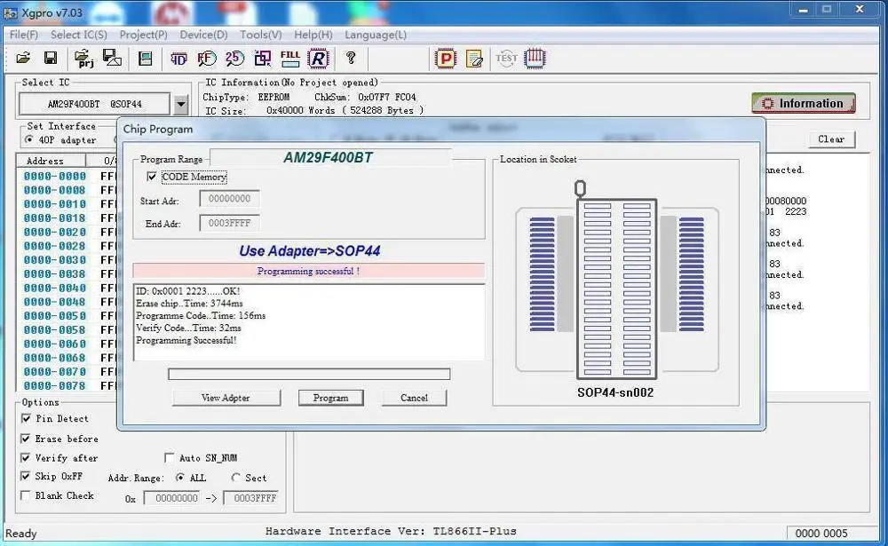Toggle the Skip 0xFF checkbox
This screenshot has height=546, width=888.
[x=26, y=477]
